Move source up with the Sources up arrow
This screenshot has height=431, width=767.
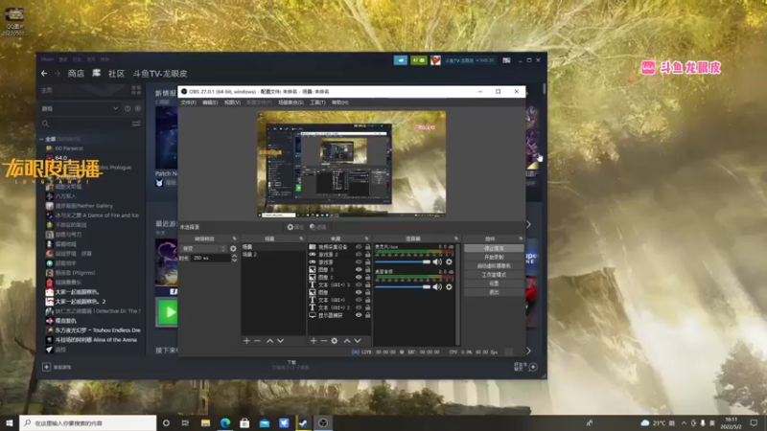tap(347, 341)
